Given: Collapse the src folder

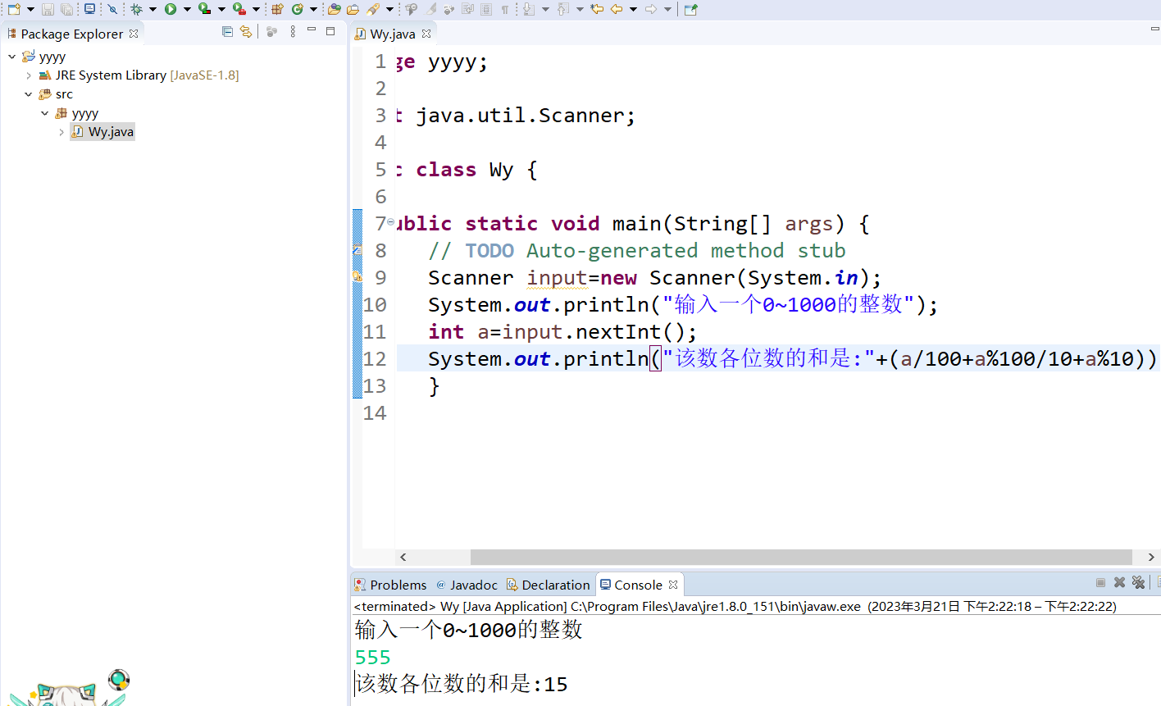Looking at the screenshot, I should point(29,94).
